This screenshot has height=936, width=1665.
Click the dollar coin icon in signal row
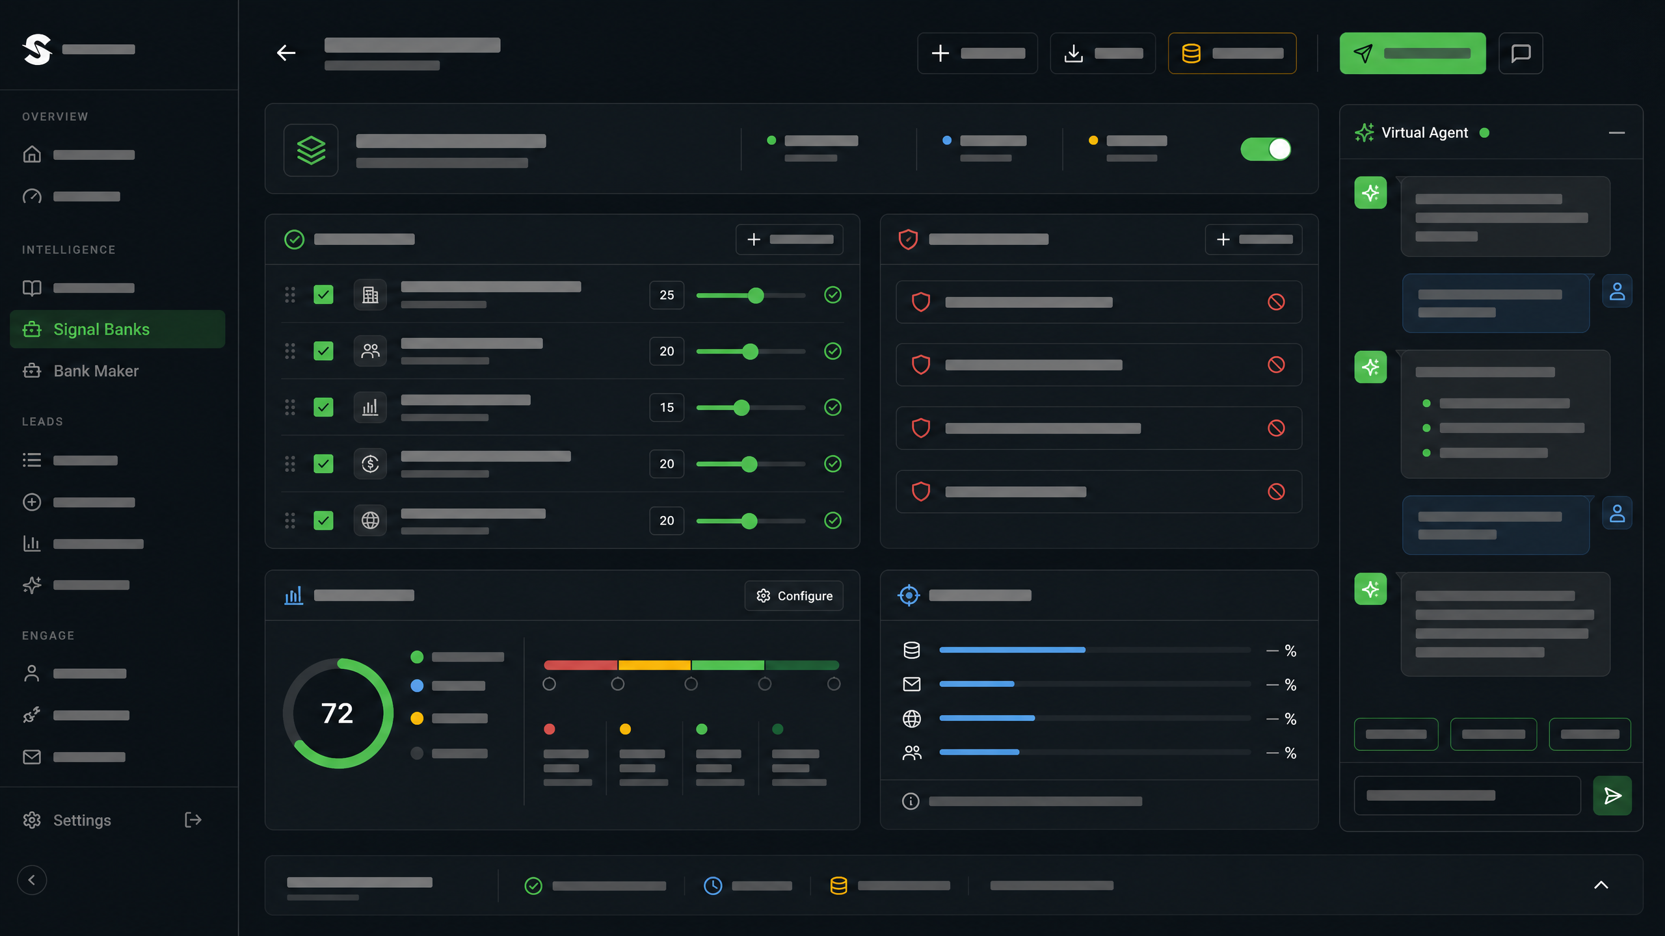click(370, 463)
